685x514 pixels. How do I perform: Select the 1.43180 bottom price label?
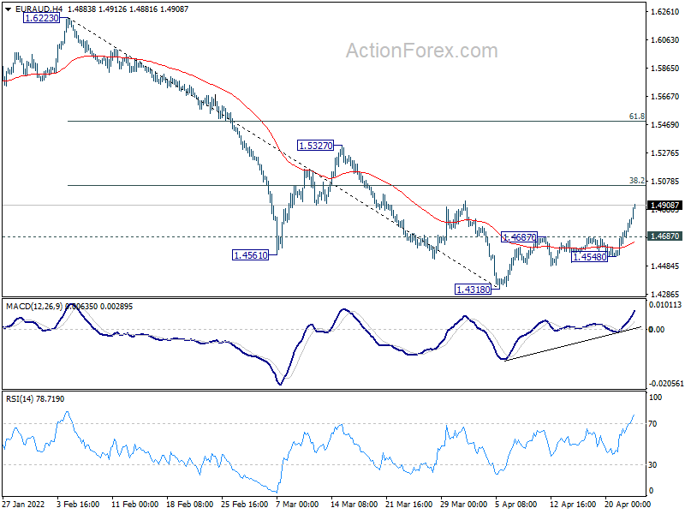tap(474, 289)
